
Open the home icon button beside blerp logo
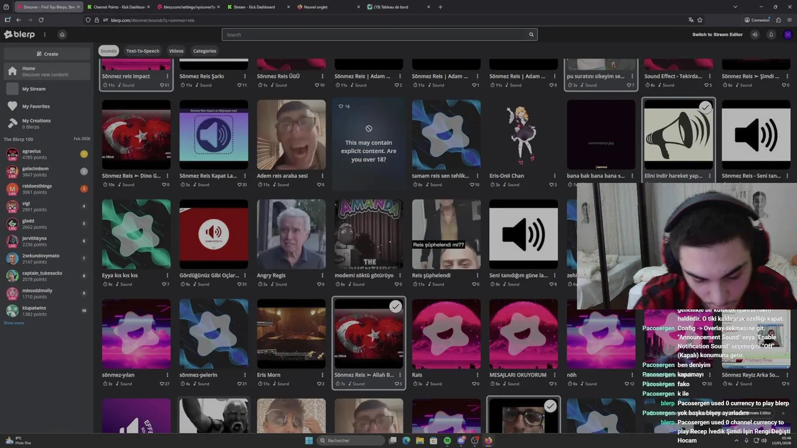point(62,34)
